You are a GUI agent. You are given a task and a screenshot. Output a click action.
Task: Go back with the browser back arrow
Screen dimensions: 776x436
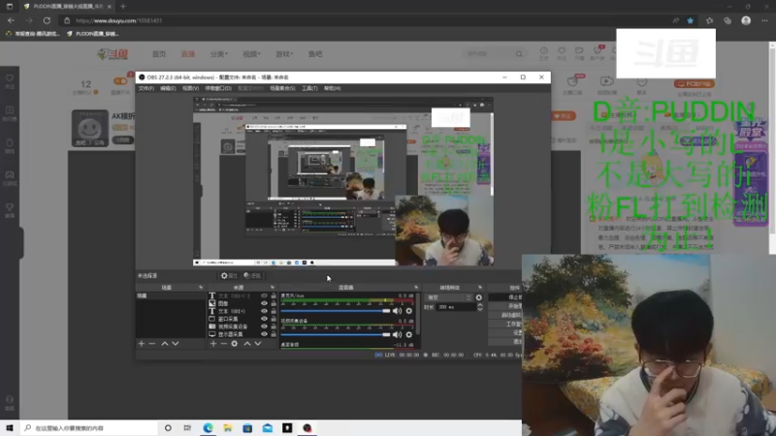tap(11, 20)
